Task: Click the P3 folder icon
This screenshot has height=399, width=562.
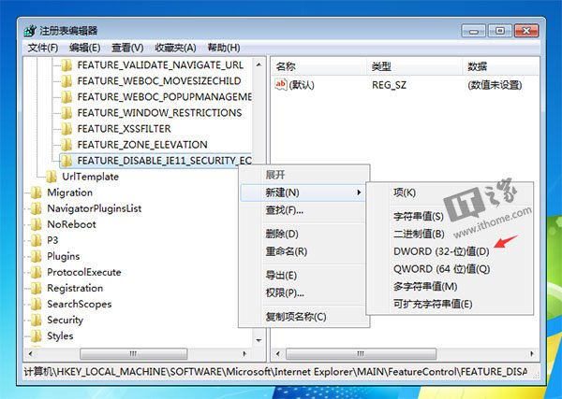Action: tap(37, 240)
